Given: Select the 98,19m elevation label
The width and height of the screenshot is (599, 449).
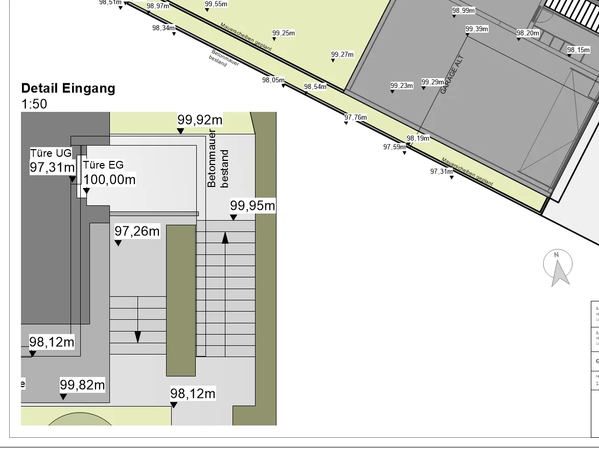Looking at the screenshot, I should [x=418, y=138].
